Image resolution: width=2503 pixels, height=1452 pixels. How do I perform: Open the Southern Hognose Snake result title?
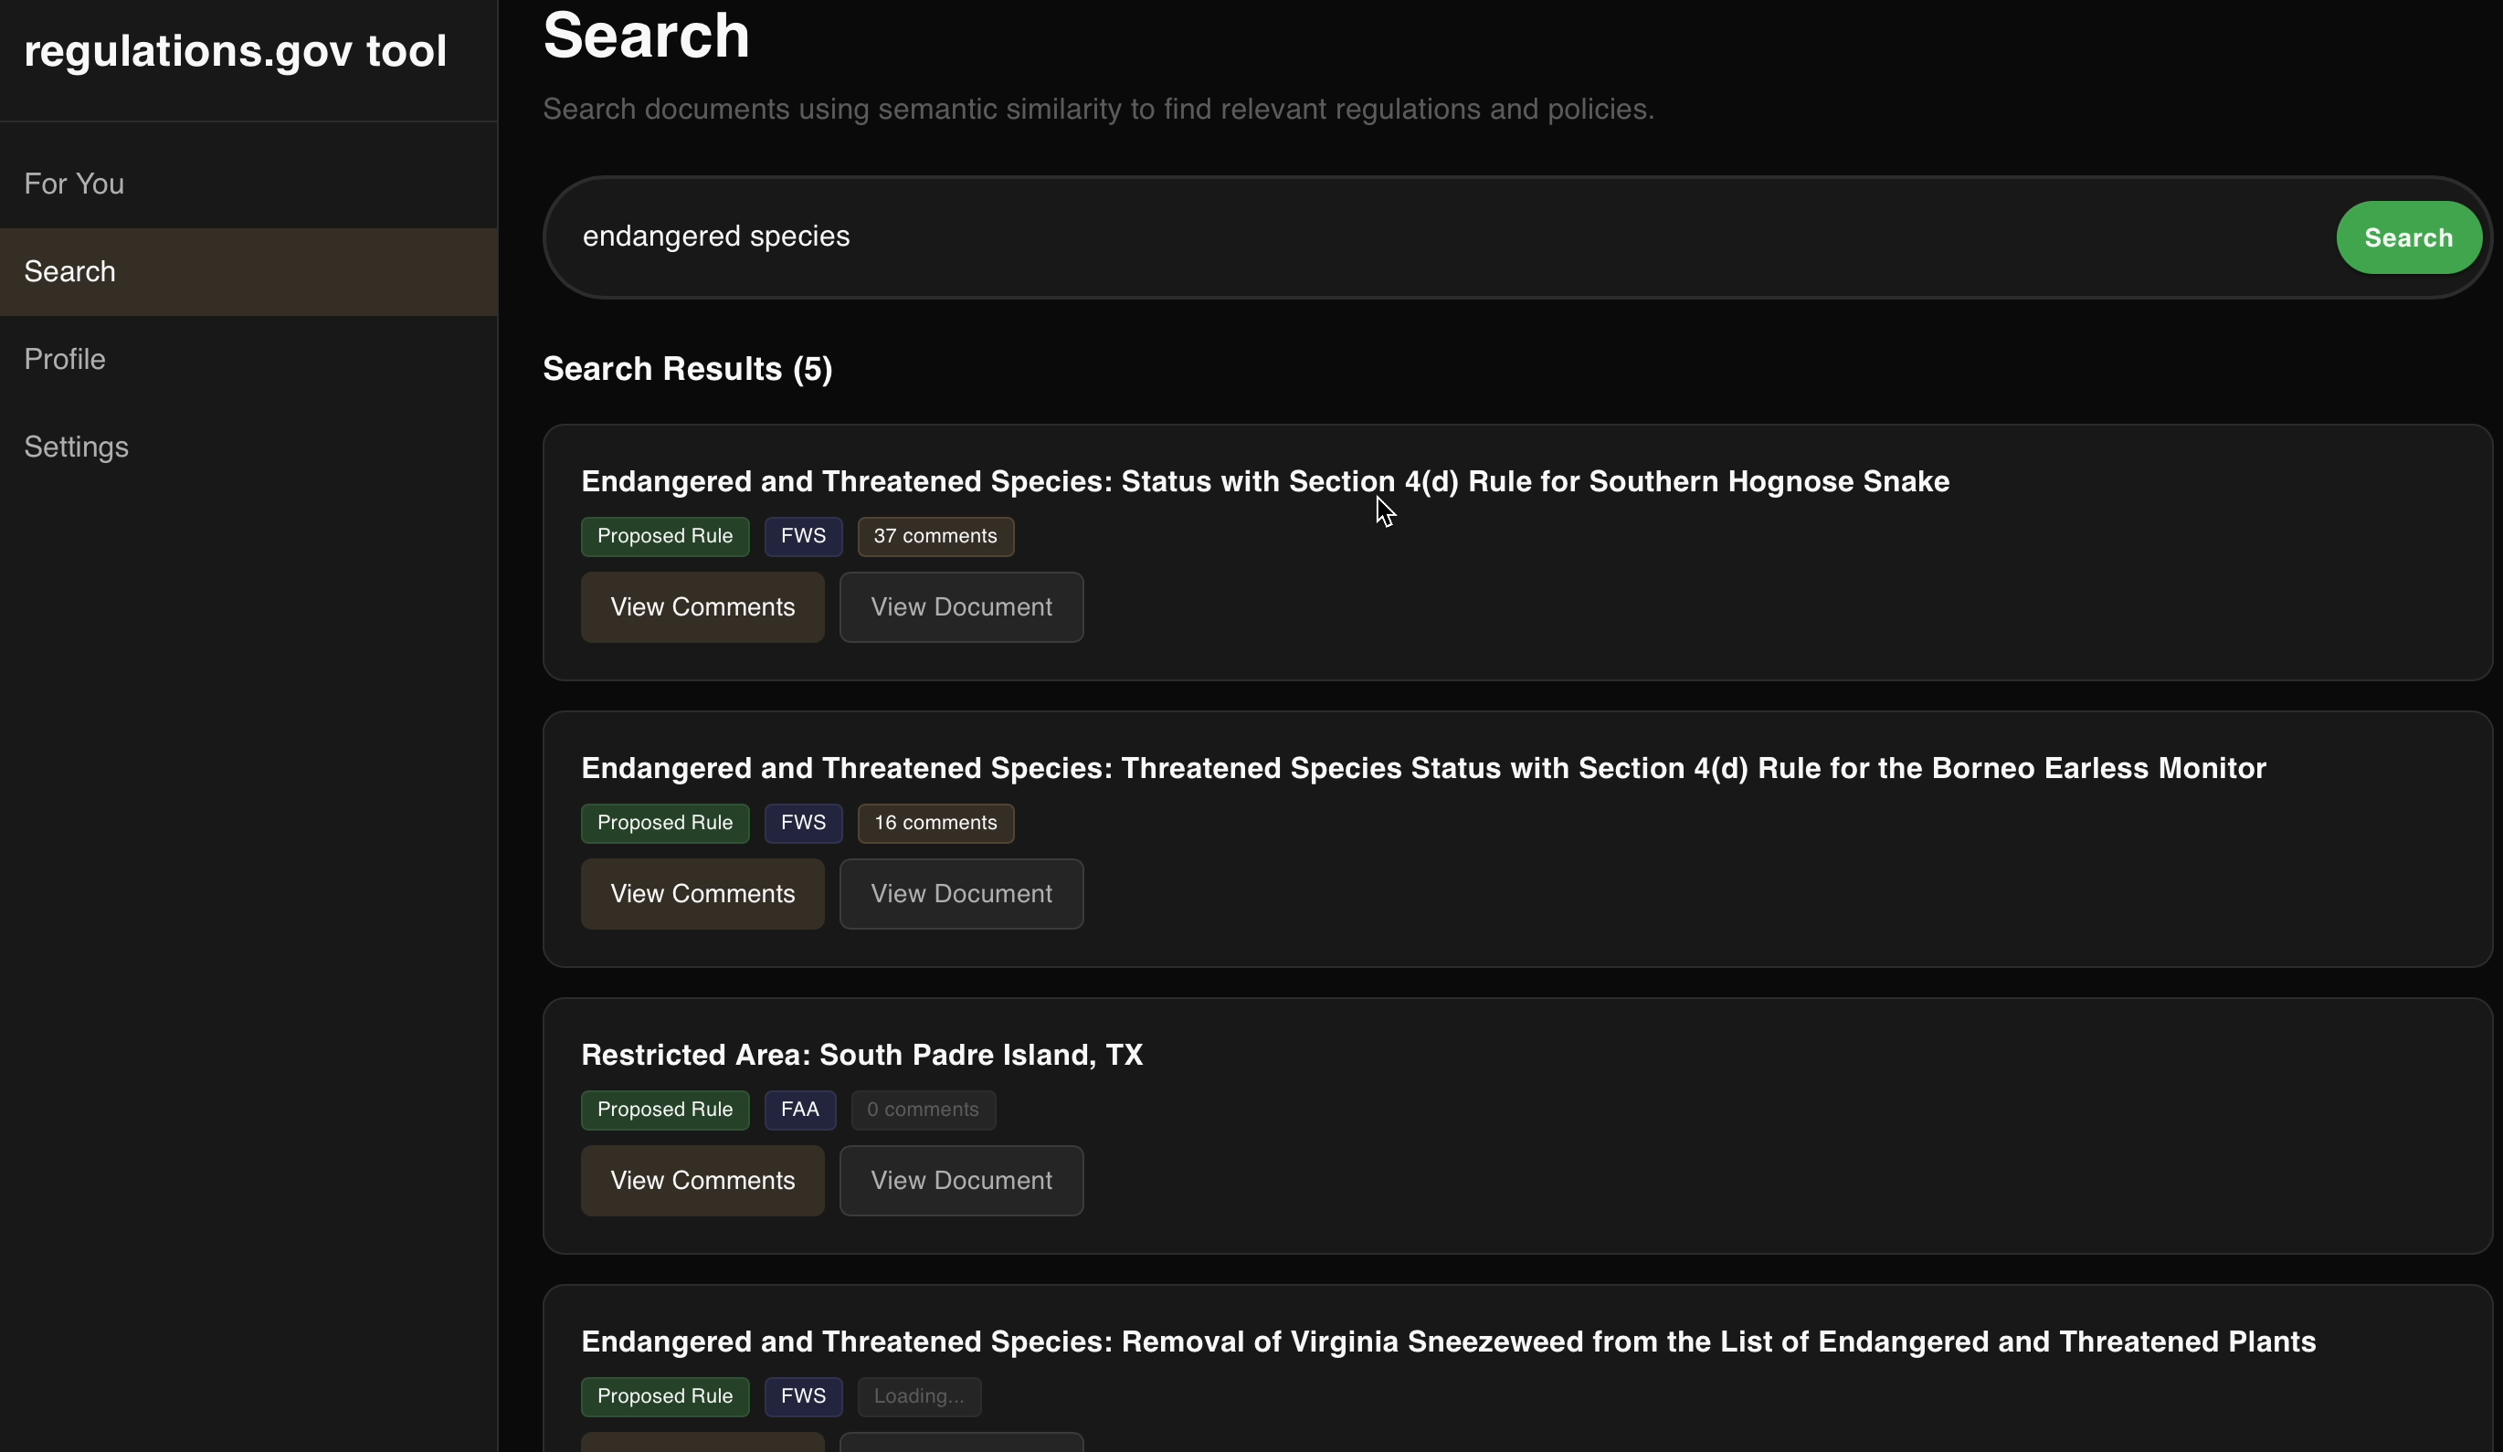coord(1264,481)
